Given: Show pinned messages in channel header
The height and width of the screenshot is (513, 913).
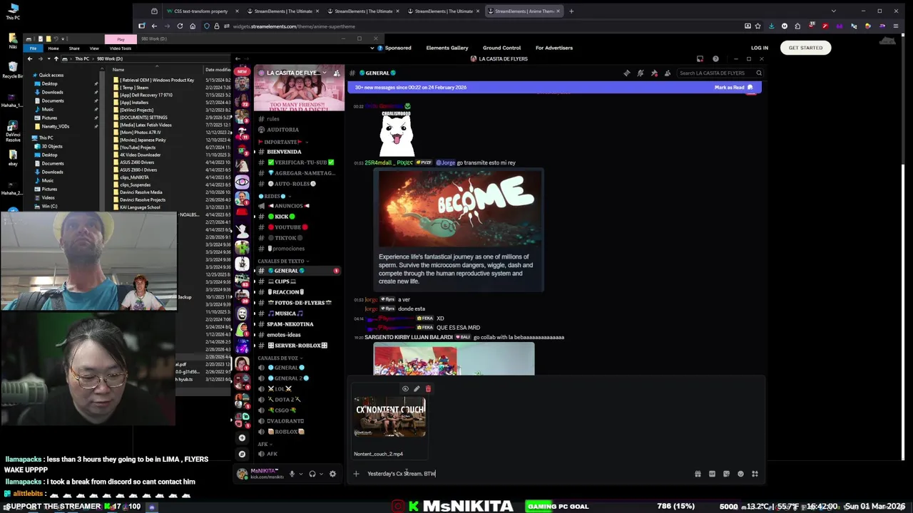Looking at the screenshot, I should (653, 73).
